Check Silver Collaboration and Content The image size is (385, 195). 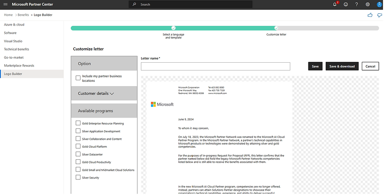click(x=78, y=139)
